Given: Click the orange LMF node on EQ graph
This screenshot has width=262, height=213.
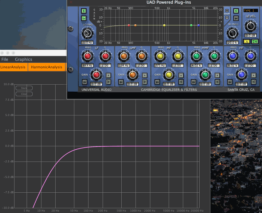Looking at the screenshot, I should tap(135, 25).
